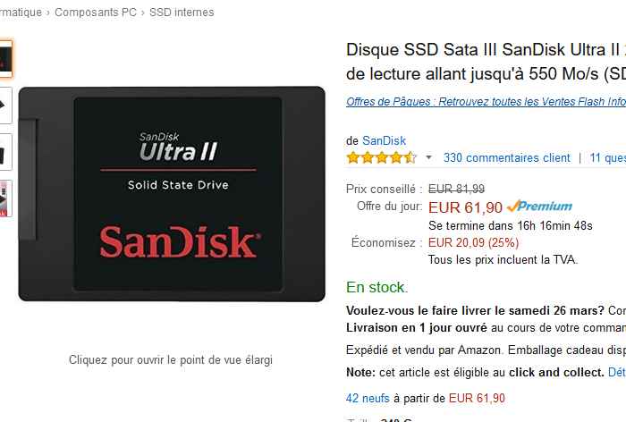The width and height of the screenshot is (626, 422).
Task: Open the SanDisk Ultra II main product image
Action: click(172, 194)
